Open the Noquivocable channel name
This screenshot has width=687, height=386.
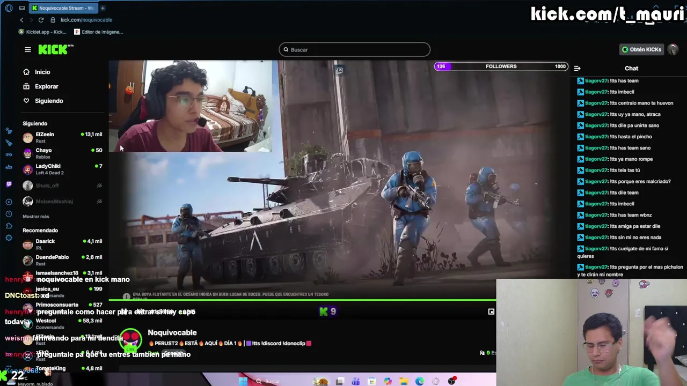(172, 332)
